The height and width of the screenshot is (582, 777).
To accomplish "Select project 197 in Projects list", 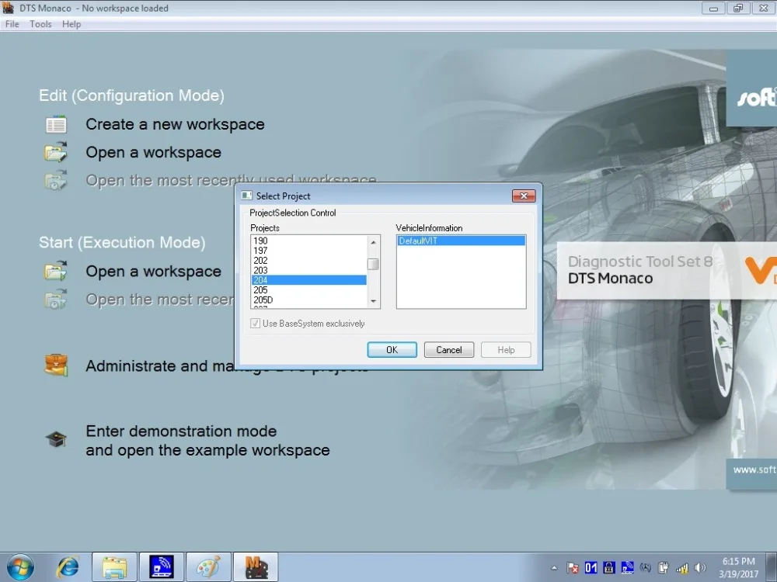I will pyautogui.click(x=308, y=251).
